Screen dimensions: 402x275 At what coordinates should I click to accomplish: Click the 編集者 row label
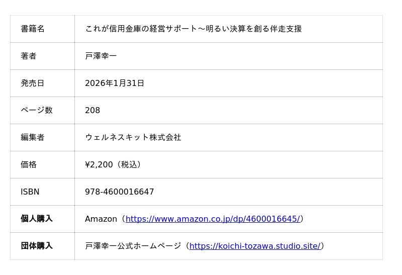(33, 137)
